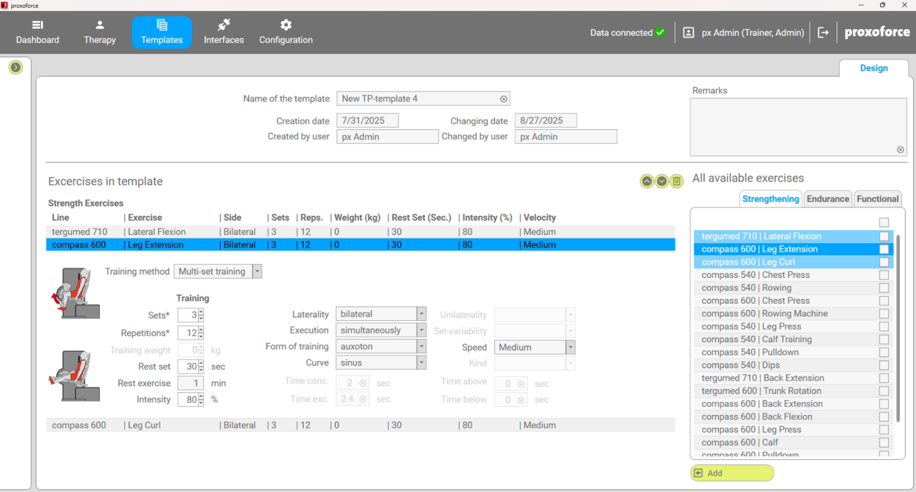Viewport: 916px width, 492px height.
Task: Open the Speed dropdown set to Medium
Action: point(570,347)
